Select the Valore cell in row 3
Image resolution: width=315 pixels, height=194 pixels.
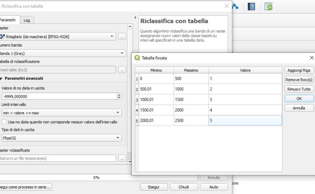245,99
